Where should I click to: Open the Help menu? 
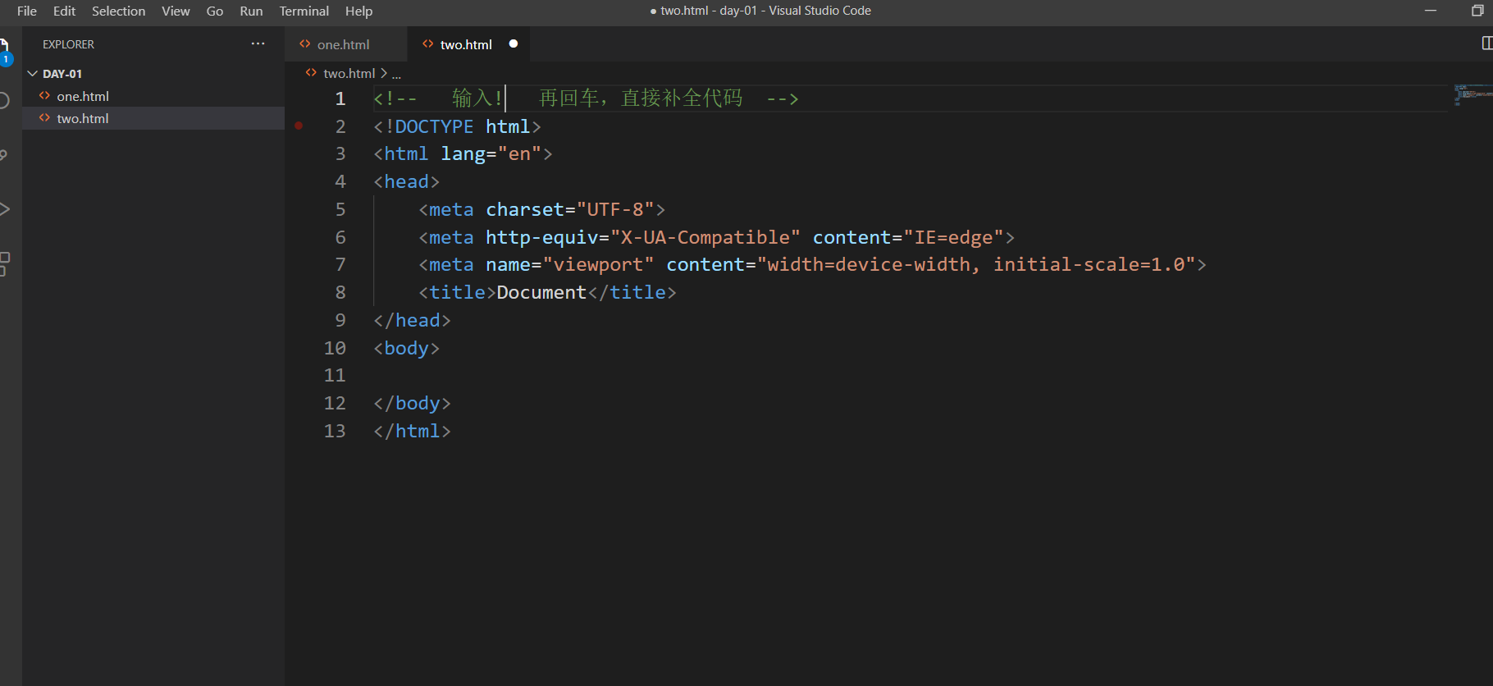click(x=358, y=11)
